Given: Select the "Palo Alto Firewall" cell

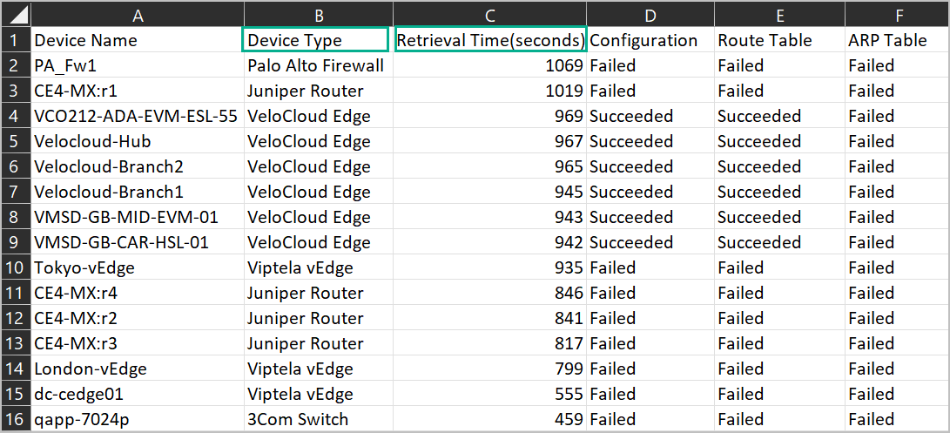Looking at the screenshot, I should [x=317, y=65].
